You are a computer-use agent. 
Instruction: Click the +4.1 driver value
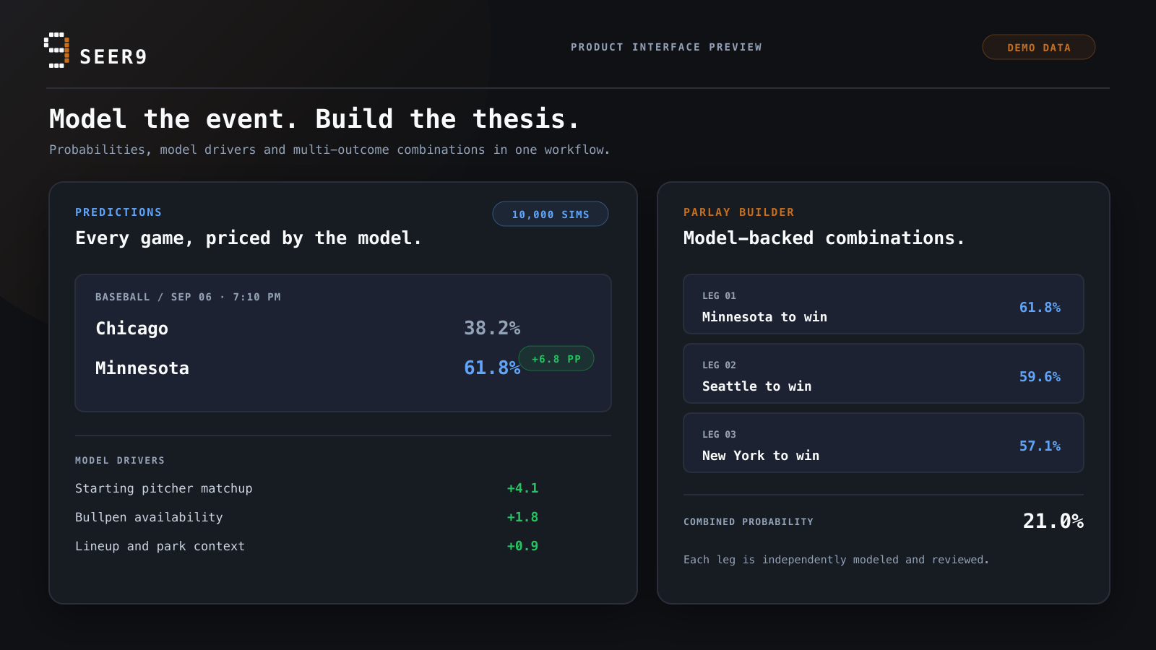click(522, 488)
